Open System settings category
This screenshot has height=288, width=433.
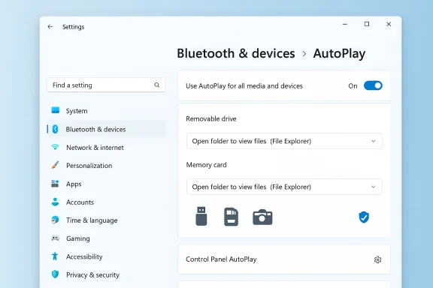click(x=106, y=111)
